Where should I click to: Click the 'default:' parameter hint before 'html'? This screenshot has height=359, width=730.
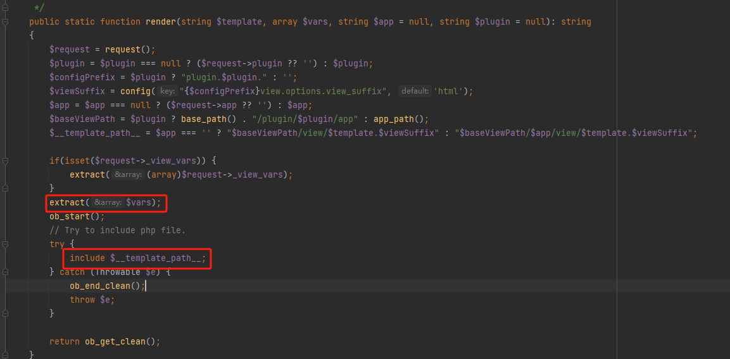click(415, 91)
